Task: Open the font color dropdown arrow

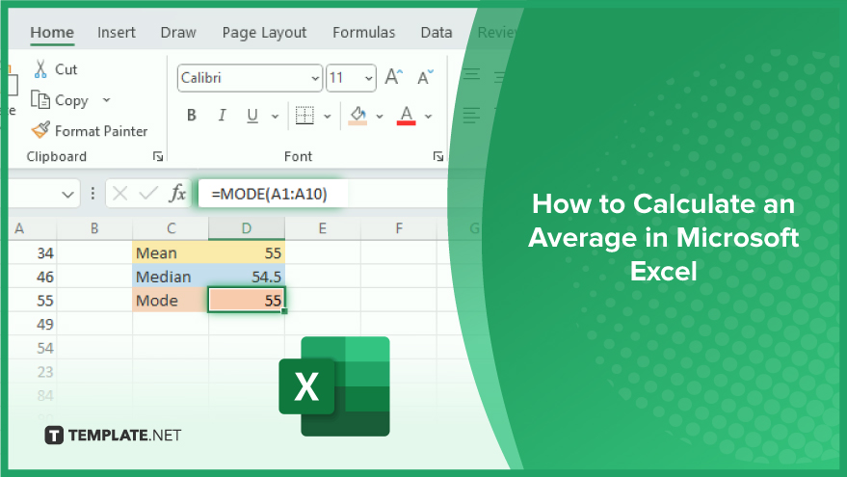Action: [429, 117]
